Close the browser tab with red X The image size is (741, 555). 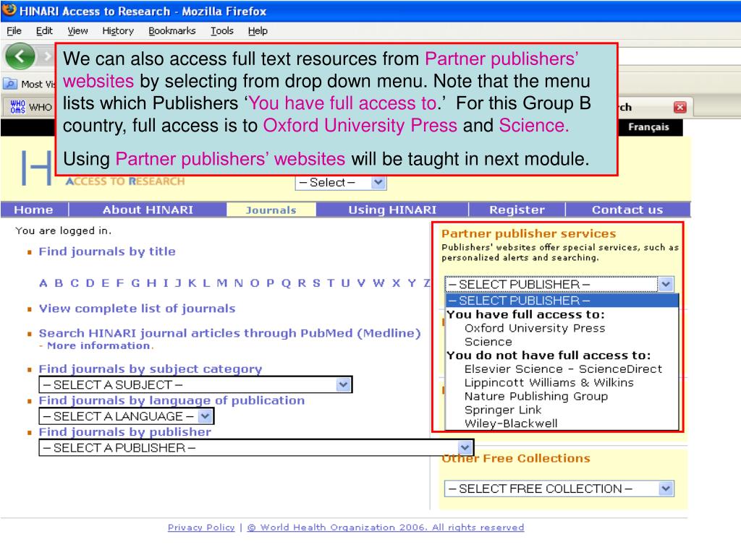[x=679, y=107]
